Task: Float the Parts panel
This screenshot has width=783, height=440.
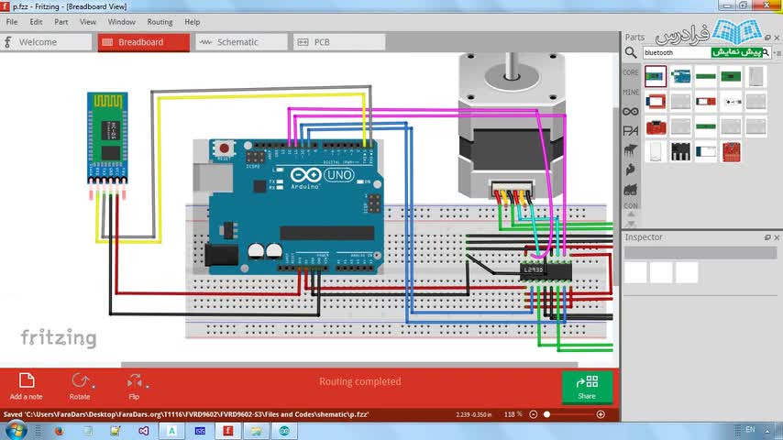Action: 767,38
